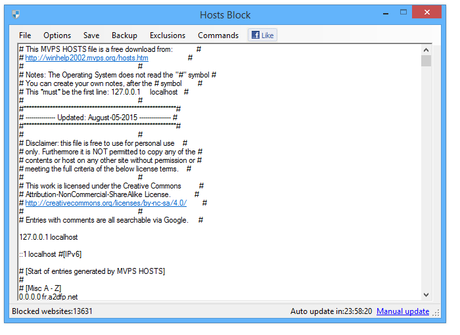
Task: Click the resize grip in status bar
Action: pos(436,313)
